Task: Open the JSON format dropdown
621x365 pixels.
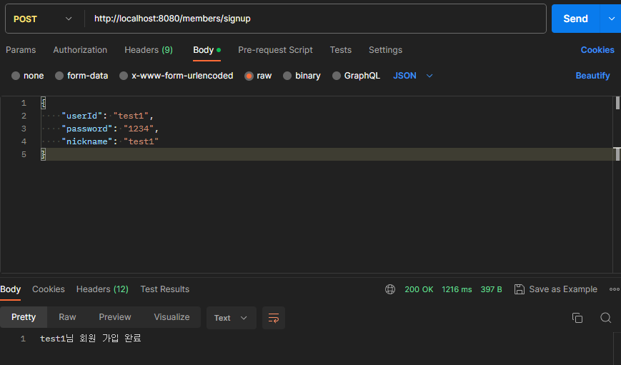Action: (x=412, y=76)
